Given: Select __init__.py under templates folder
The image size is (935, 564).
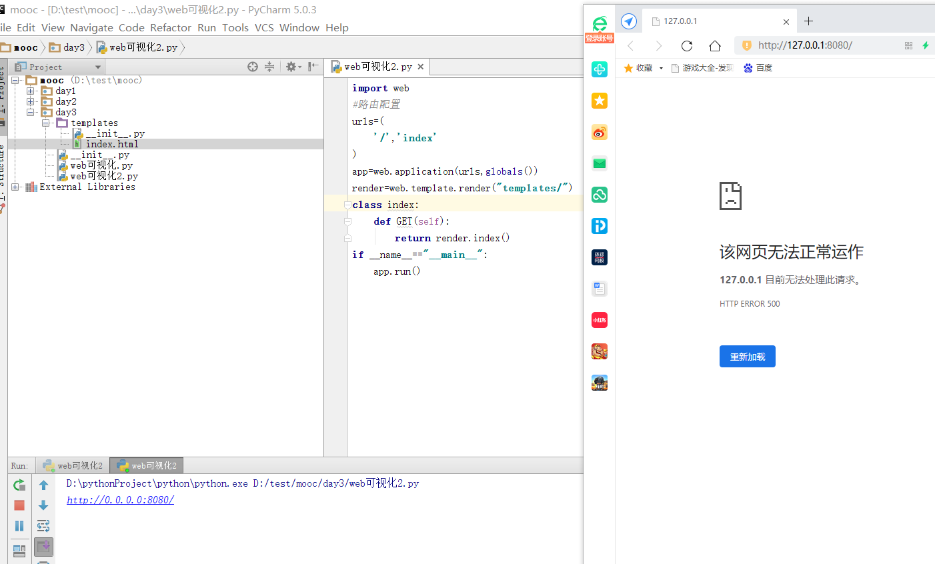Looking at the screenshot, I should click(x=115, y=133).
